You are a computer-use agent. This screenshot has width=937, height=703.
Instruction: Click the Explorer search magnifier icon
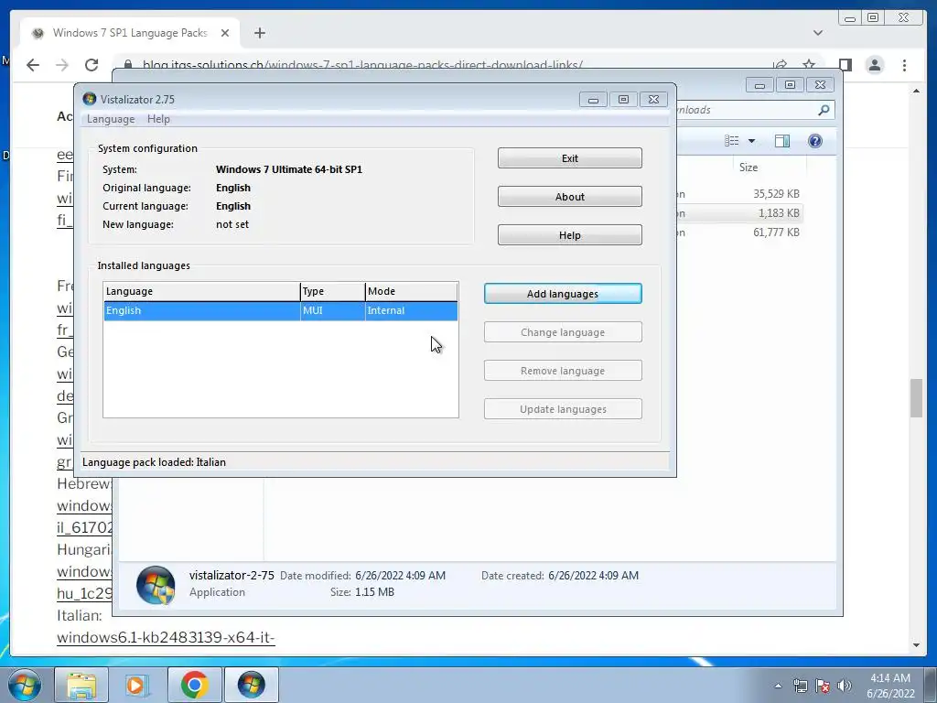pos(824,110)
